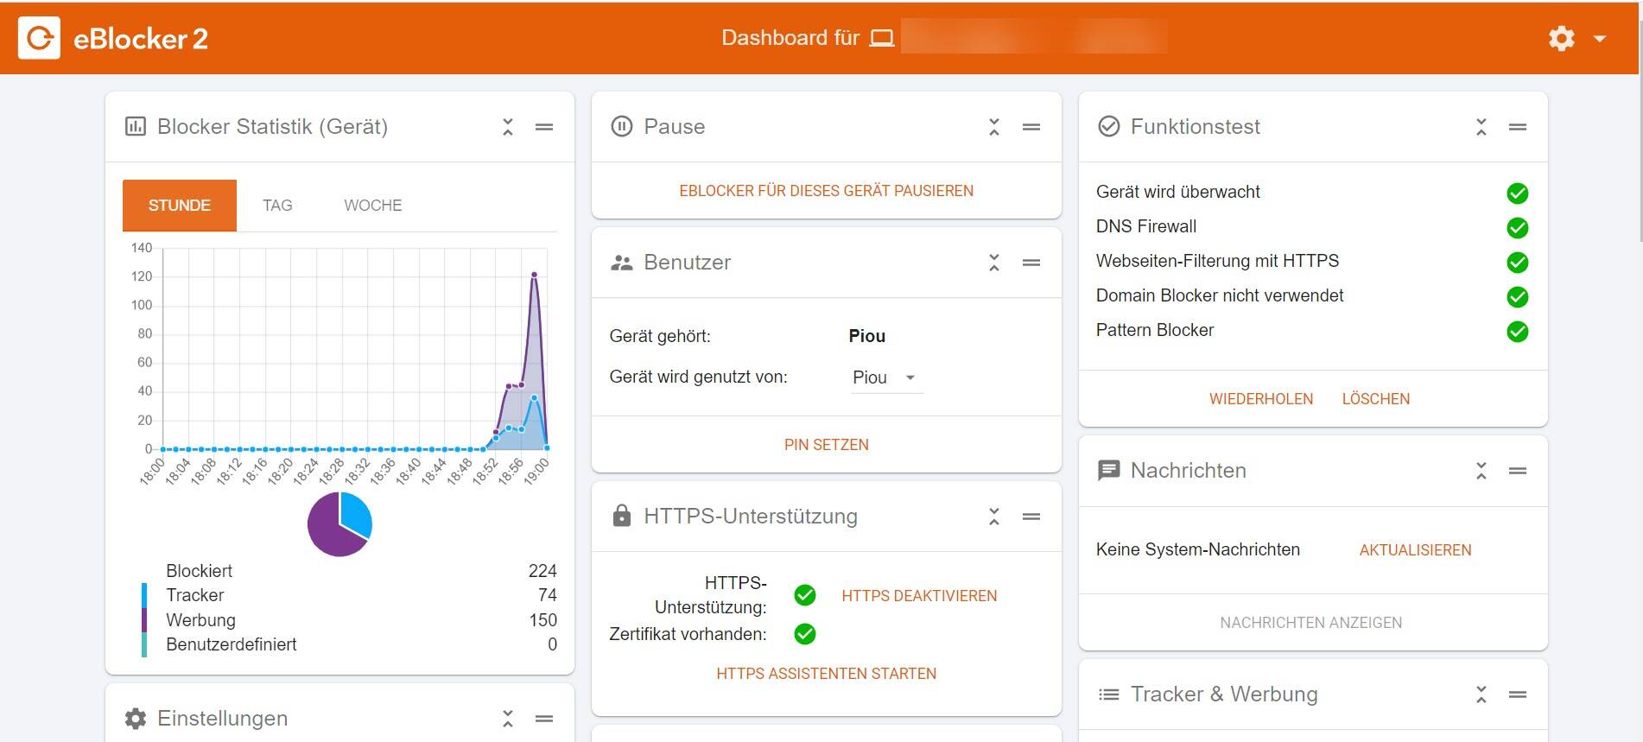Click green check for Domain Blocker nicht verwendet
This screenshot has height=742, width=1643.
(1518, 297)
